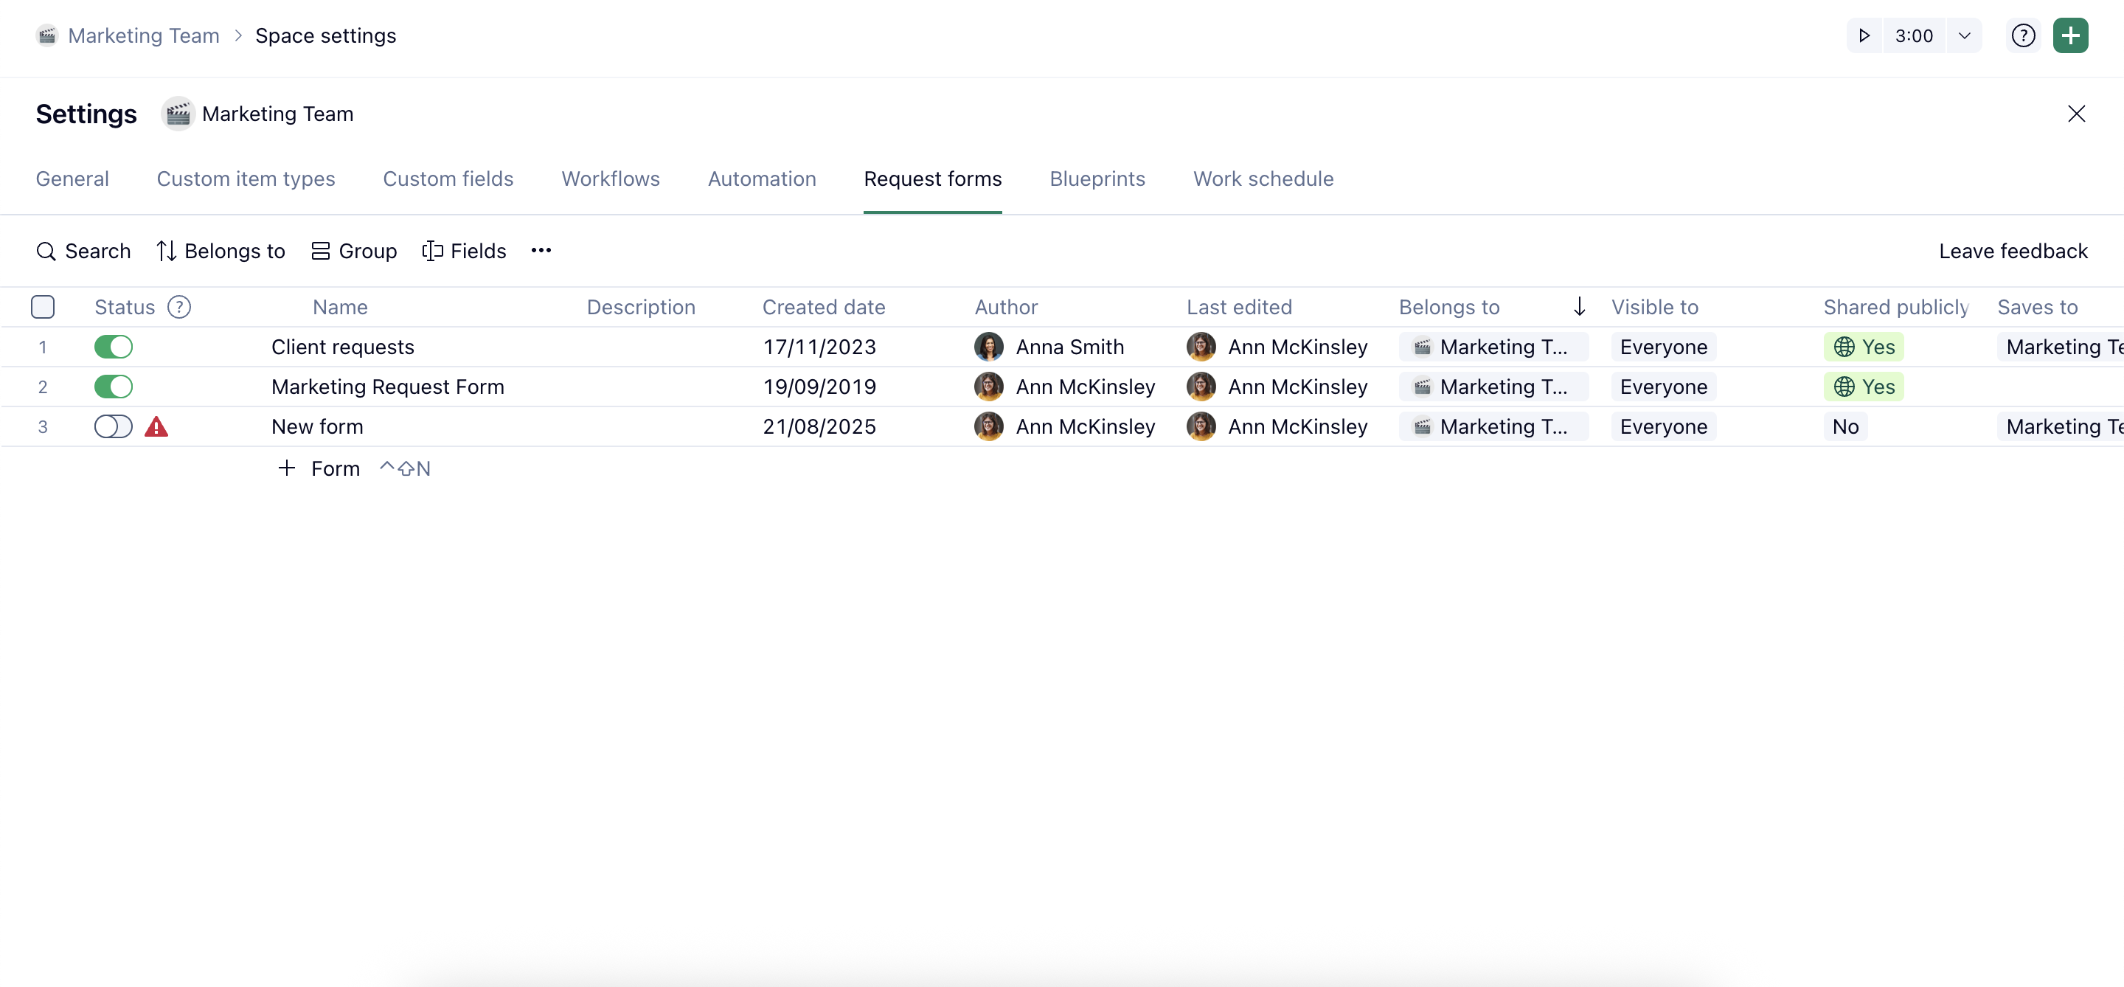2124x987 pixels.
Task: Click the Status help question icon
Action: (179, 308)
